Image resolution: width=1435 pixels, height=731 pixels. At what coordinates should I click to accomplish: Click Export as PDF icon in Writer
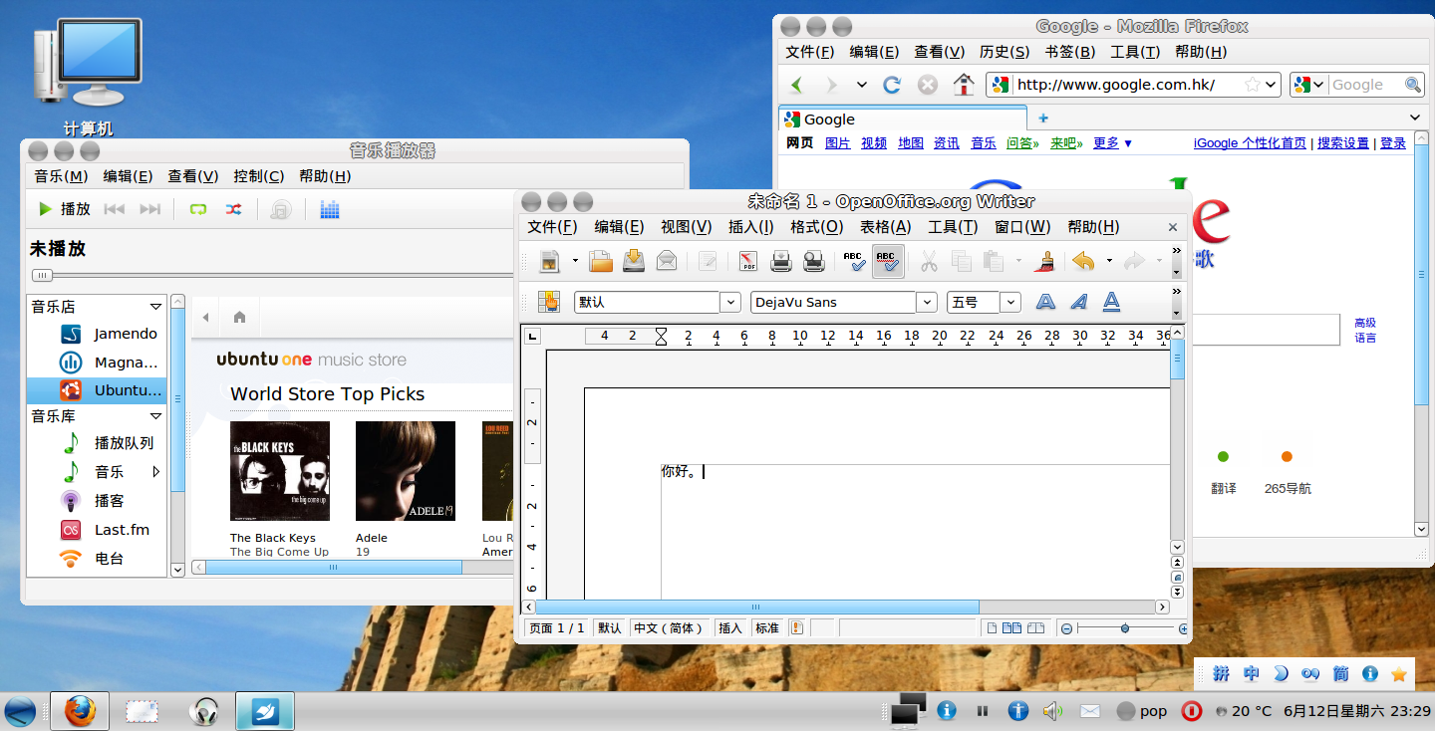point(748,261)
